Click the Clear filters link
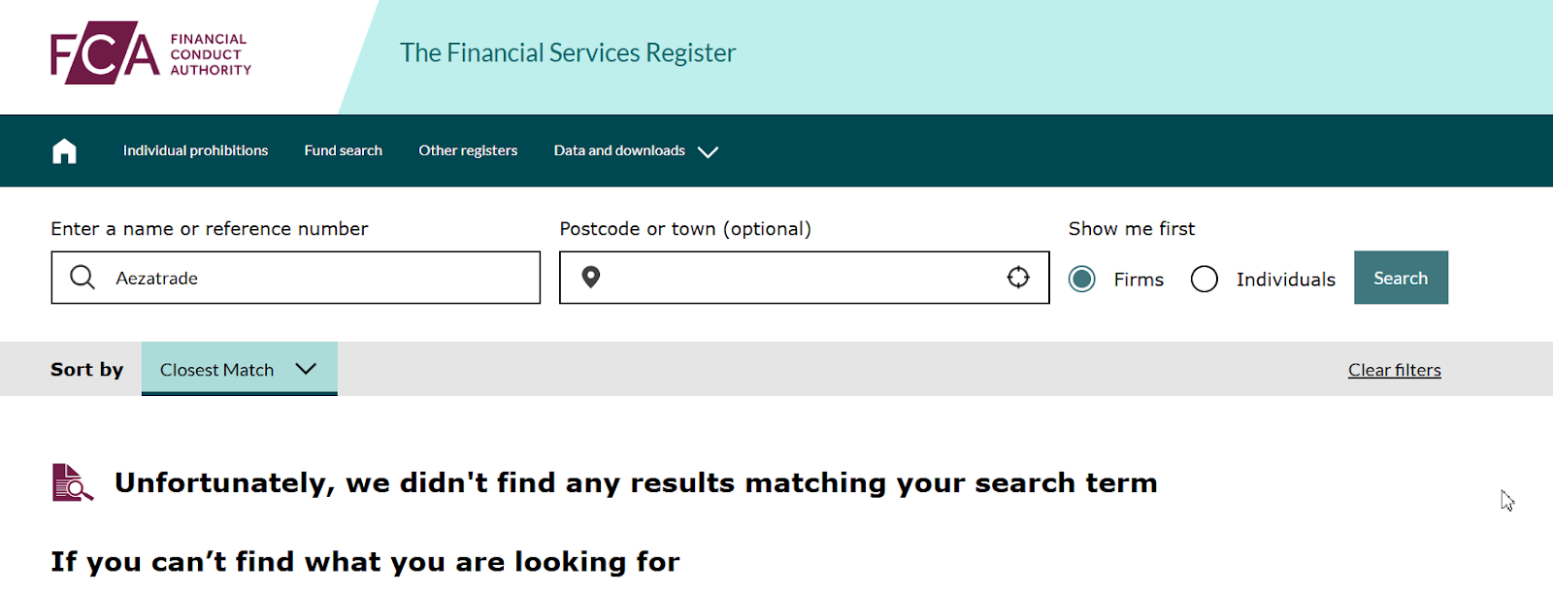The image size is (1553, 595). click(x=1394, y=370)
